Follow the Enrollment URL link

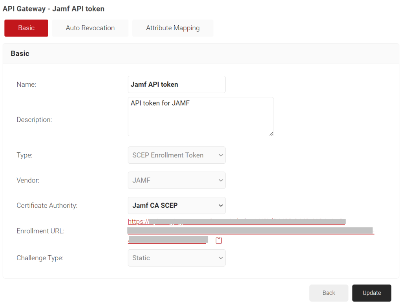(251, 230)
